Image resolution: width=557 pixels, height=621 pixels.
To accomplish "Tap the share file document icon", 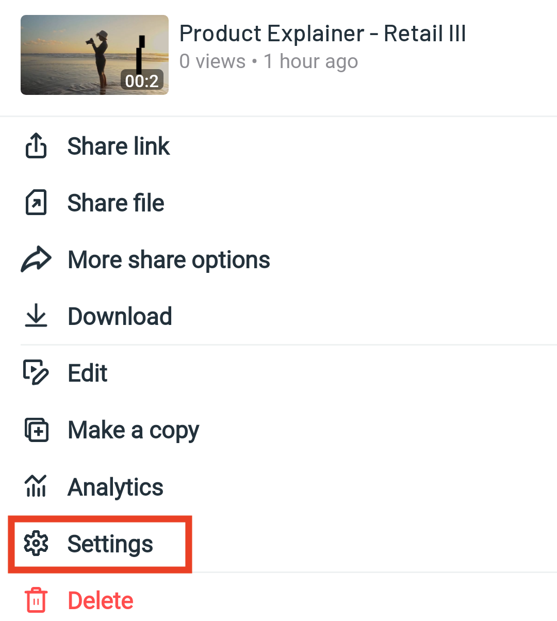I will (36, 202).
